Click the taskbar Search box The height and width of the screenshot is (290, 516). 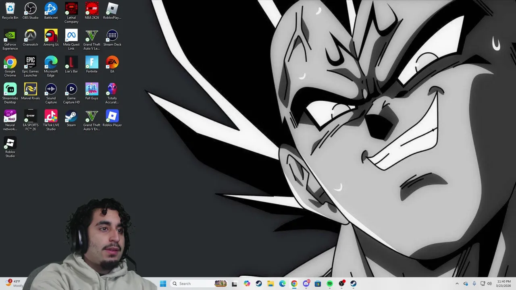[200, 284]
